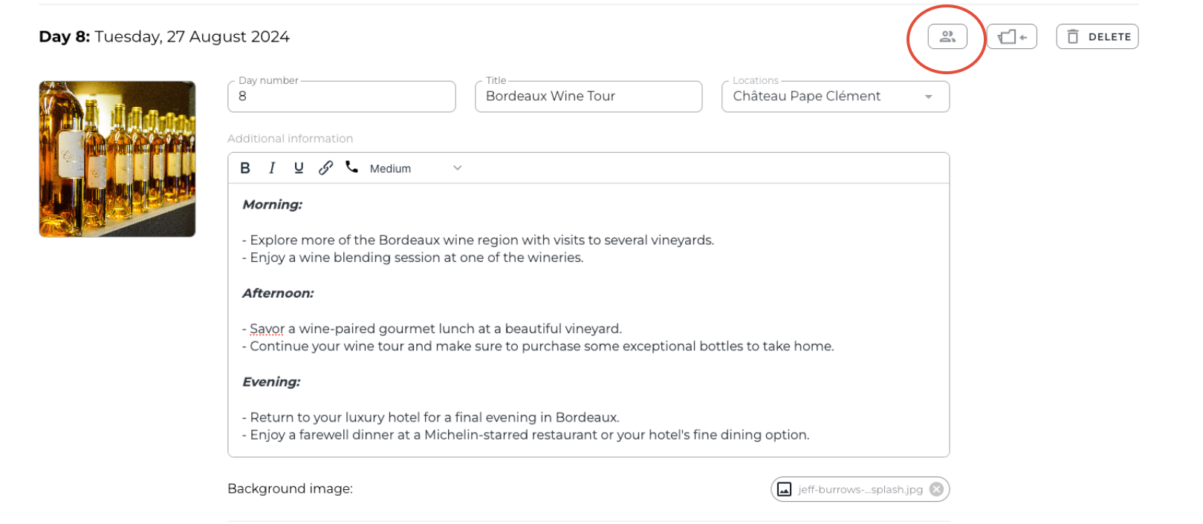Open the Locations dropdown showing Château Pape Clément

928,96
